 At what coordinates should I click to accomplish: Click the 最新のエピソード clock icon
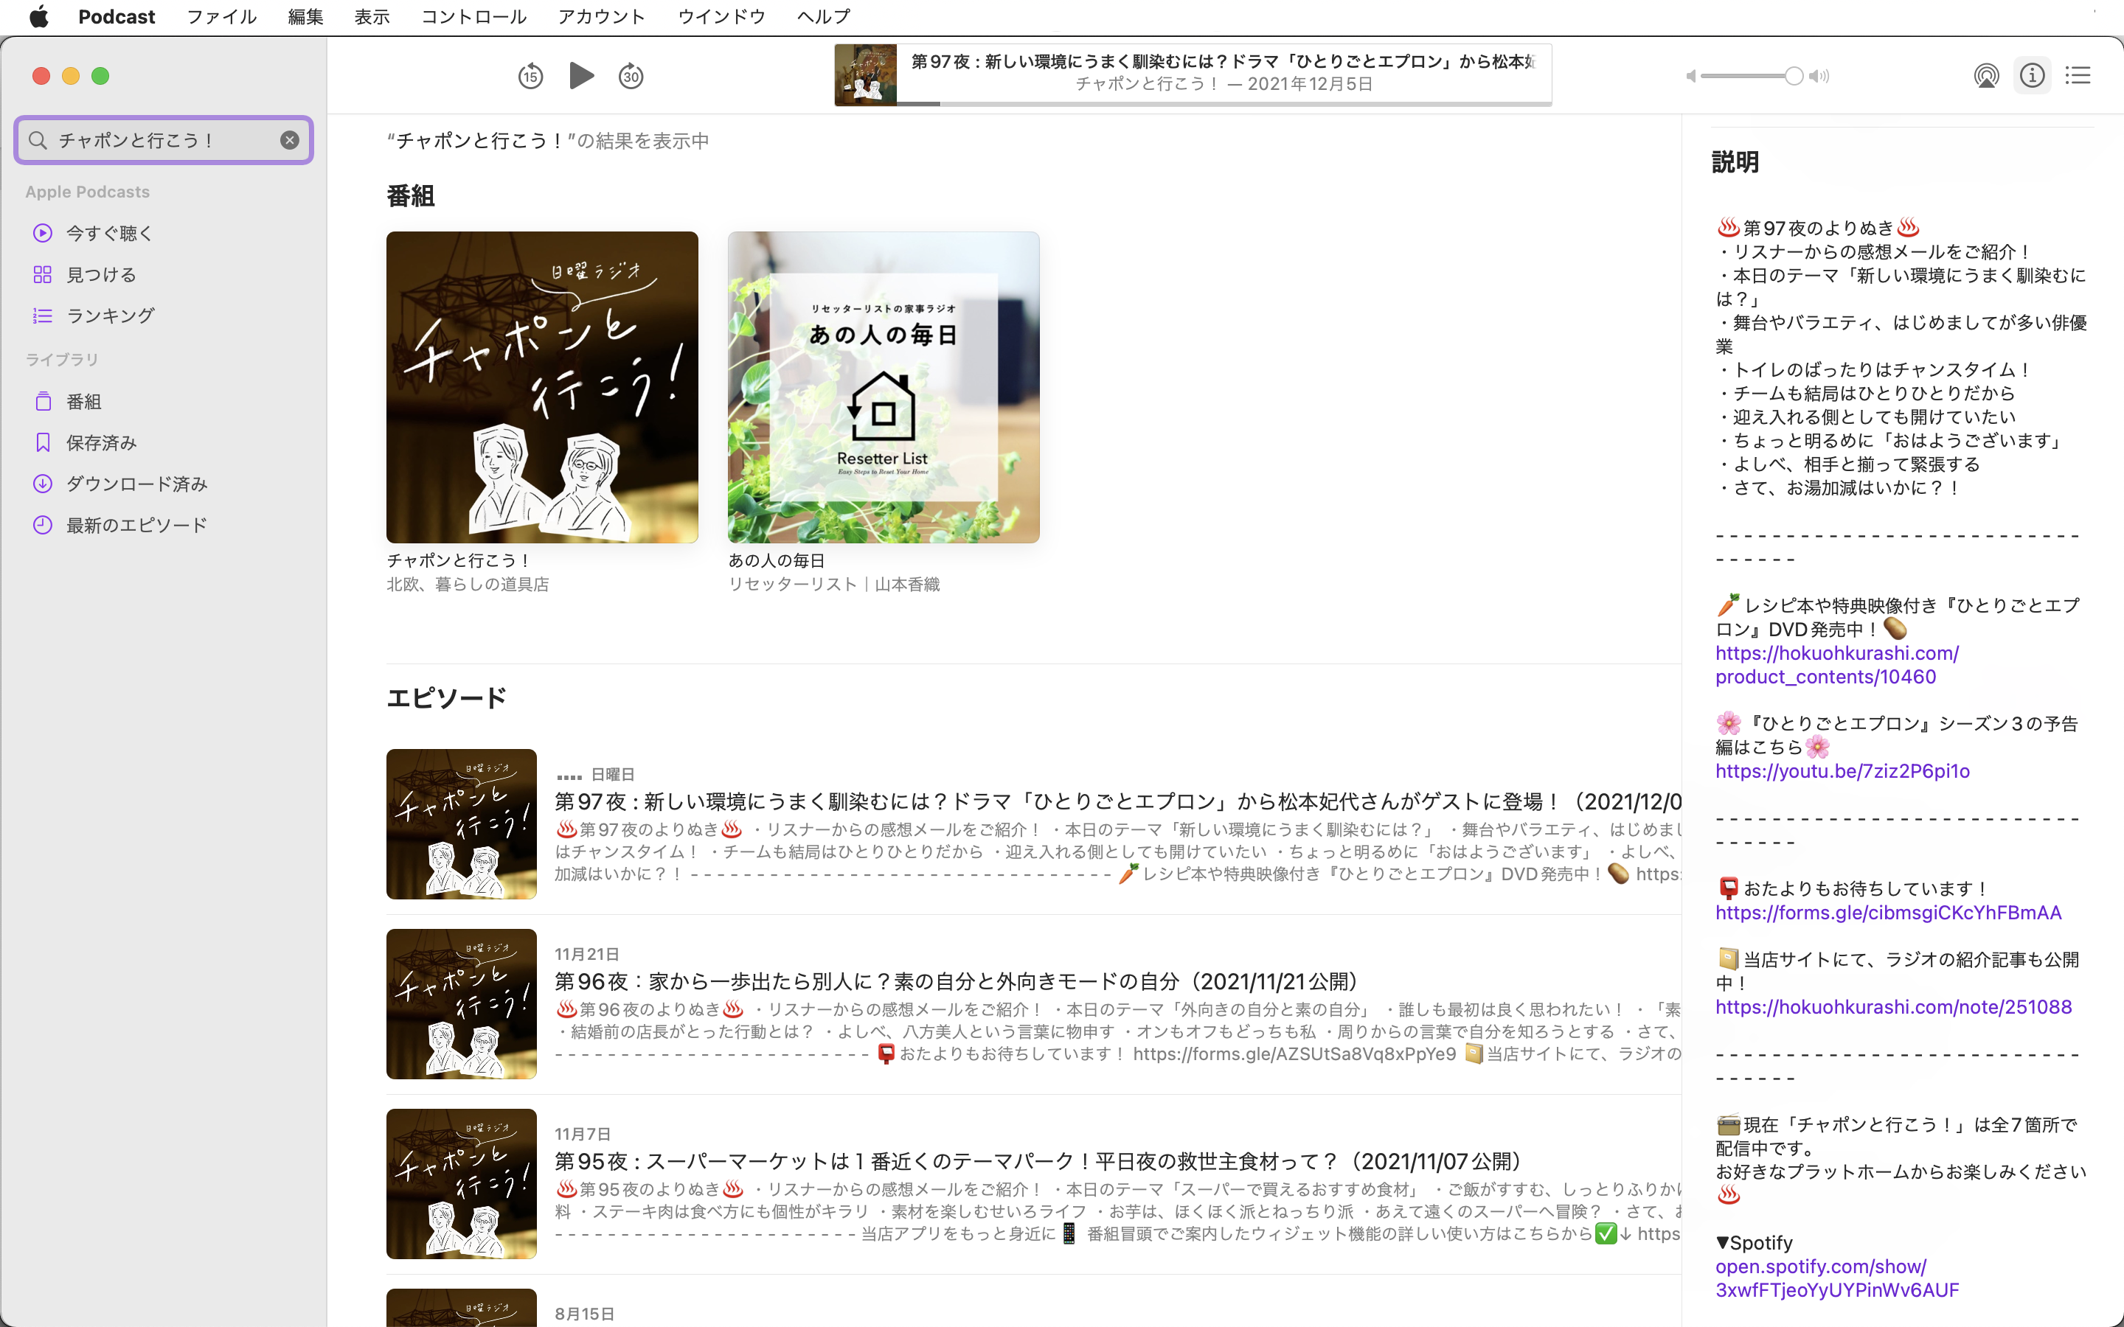click(x=42, y=526)
